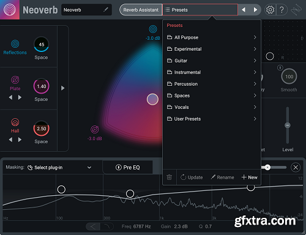Image resolution: width=306 pixels, height=235 pixels.
Task: Switch Hall to next type
Action: [20, 140]
